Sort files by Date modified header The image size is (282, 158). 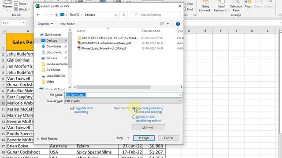151,31
